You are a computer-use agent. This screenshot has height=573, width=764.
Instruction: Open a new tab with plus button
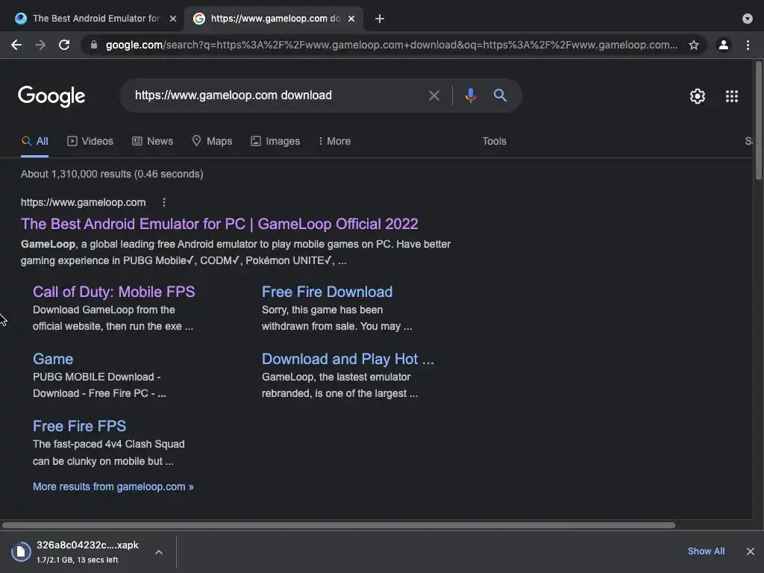click(380, 19)
